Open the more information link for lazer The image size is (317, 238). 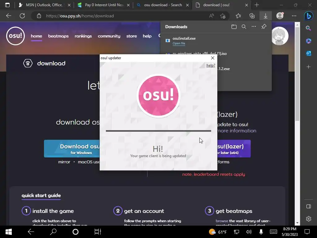pyautogui.click(x=237, y=130)
